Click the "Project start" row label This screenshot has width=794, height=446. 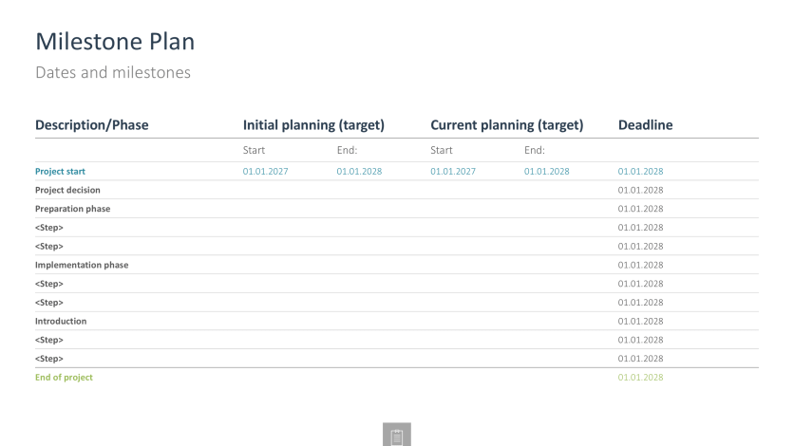(x=61, y=172)
